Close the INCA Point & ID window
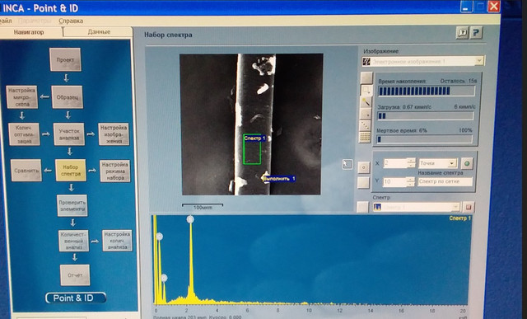The width and height of the screenshot is (527, 319). [x=493, y=7]
